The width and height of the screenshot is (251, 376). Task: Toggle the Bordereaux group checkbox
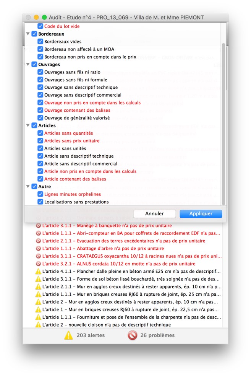point(34,34)
